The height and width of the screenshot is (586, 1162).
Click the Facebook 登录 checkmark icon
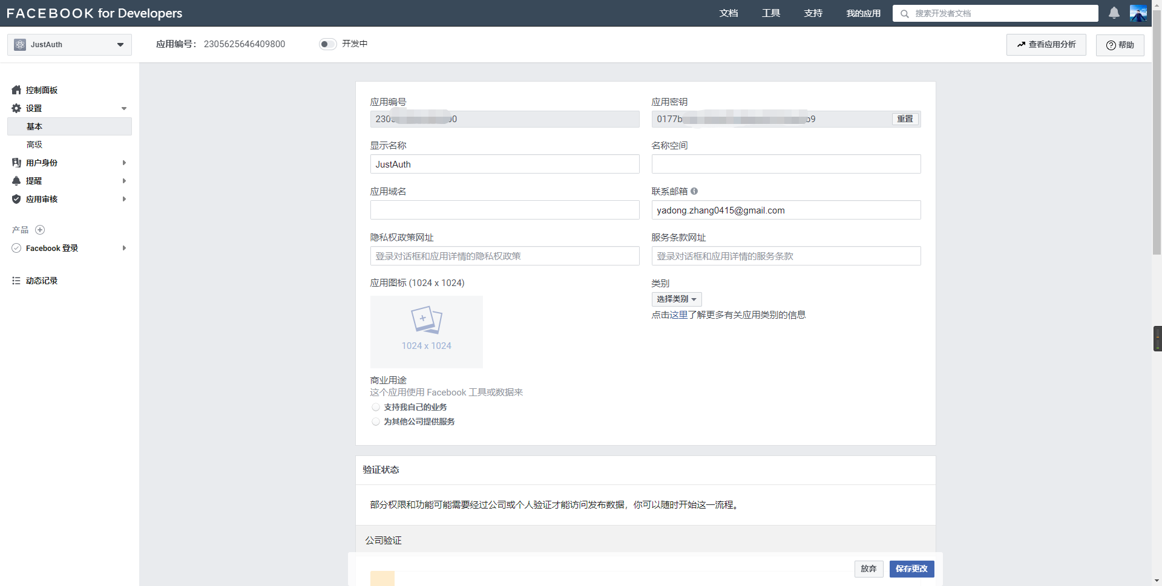(x=16, y=248)
